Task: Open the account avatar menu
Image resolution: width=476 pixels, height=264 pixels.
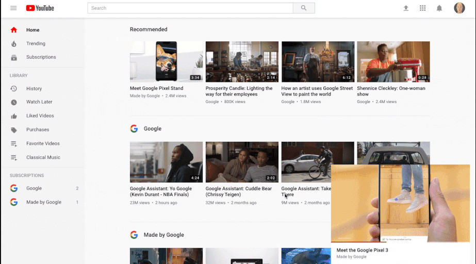Action: [459, 8]
